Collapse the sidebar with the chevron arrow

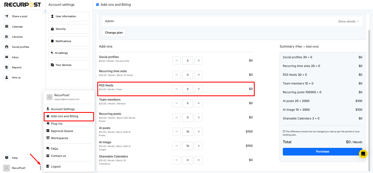pos(45,11)
